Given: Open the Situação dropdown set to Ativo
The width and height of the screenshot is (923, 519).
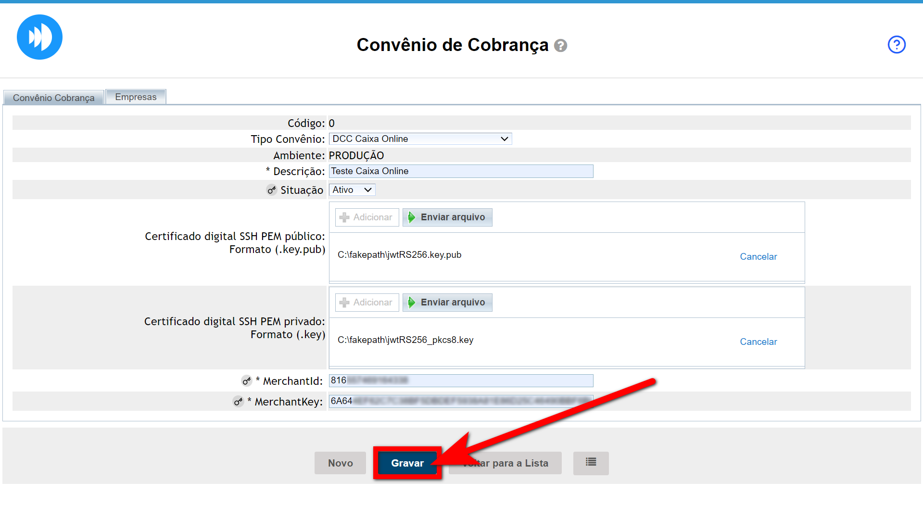Looking at the screenshot, I should [352, 190].
